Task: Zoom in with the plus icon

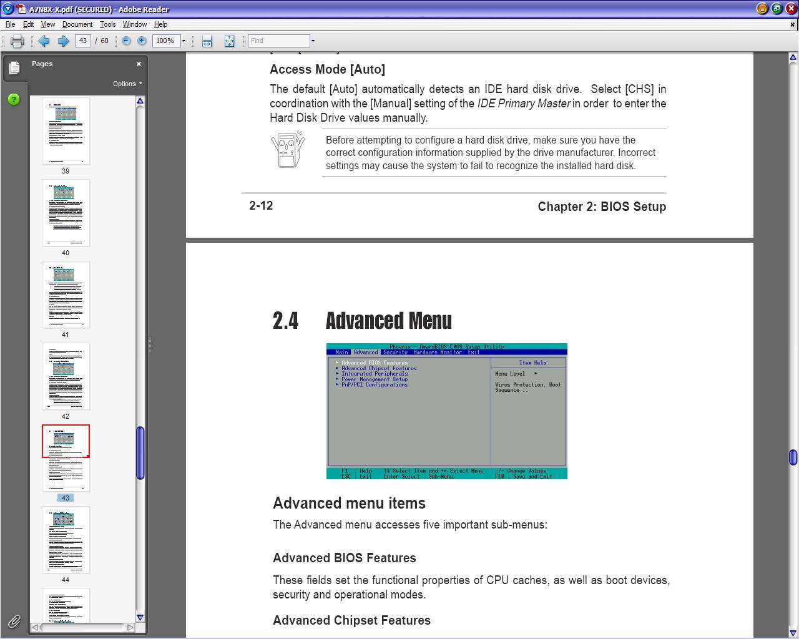Action: pos(142,41)
